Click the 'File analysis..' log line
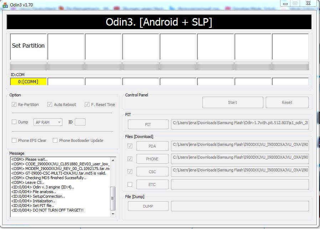 (x=33, y=192)
